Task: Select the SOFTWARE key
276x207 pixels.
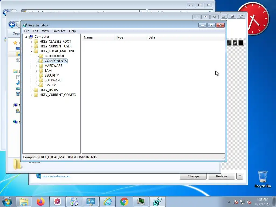Action: (53, 80)
